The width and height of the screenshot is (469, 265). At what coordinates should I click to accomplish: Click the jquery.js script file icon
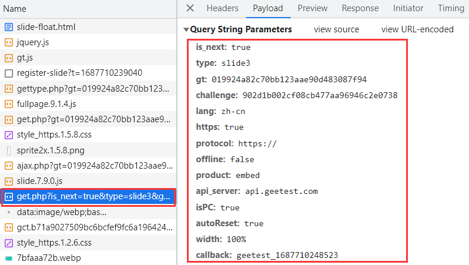[x=9, y=42]
